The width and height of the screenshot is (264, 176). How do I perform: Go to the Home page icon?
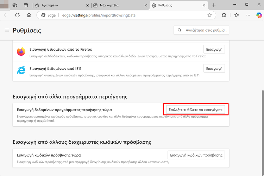tap(29, 15)
